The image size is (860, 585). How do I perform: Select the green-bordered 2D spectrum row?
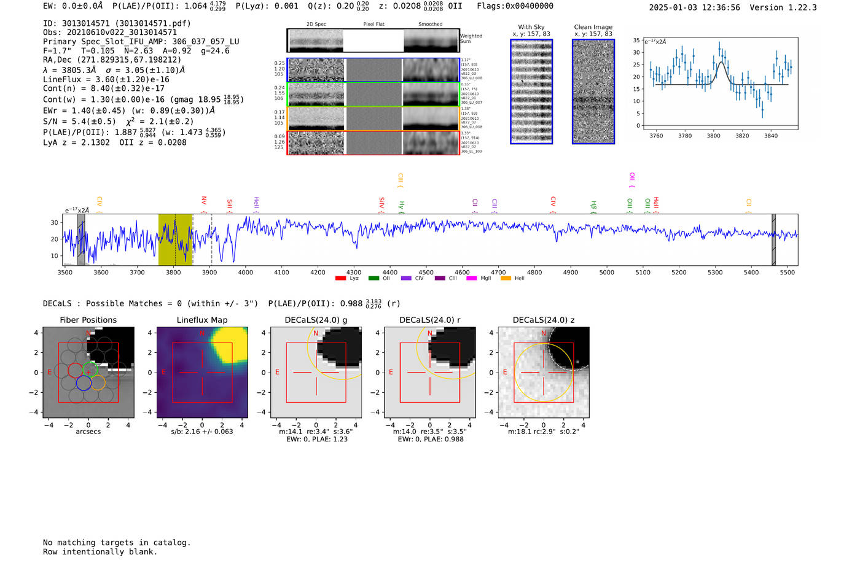373,95
